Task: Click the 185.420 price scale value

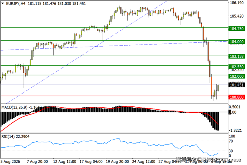Action: [237, 16]
